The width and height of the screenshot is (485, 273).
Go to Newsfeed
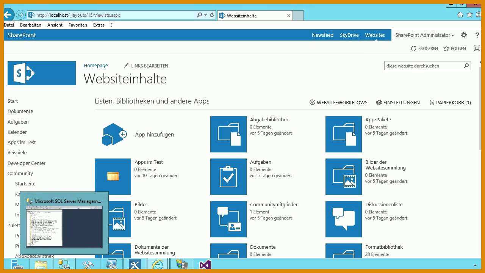[323, 35]
